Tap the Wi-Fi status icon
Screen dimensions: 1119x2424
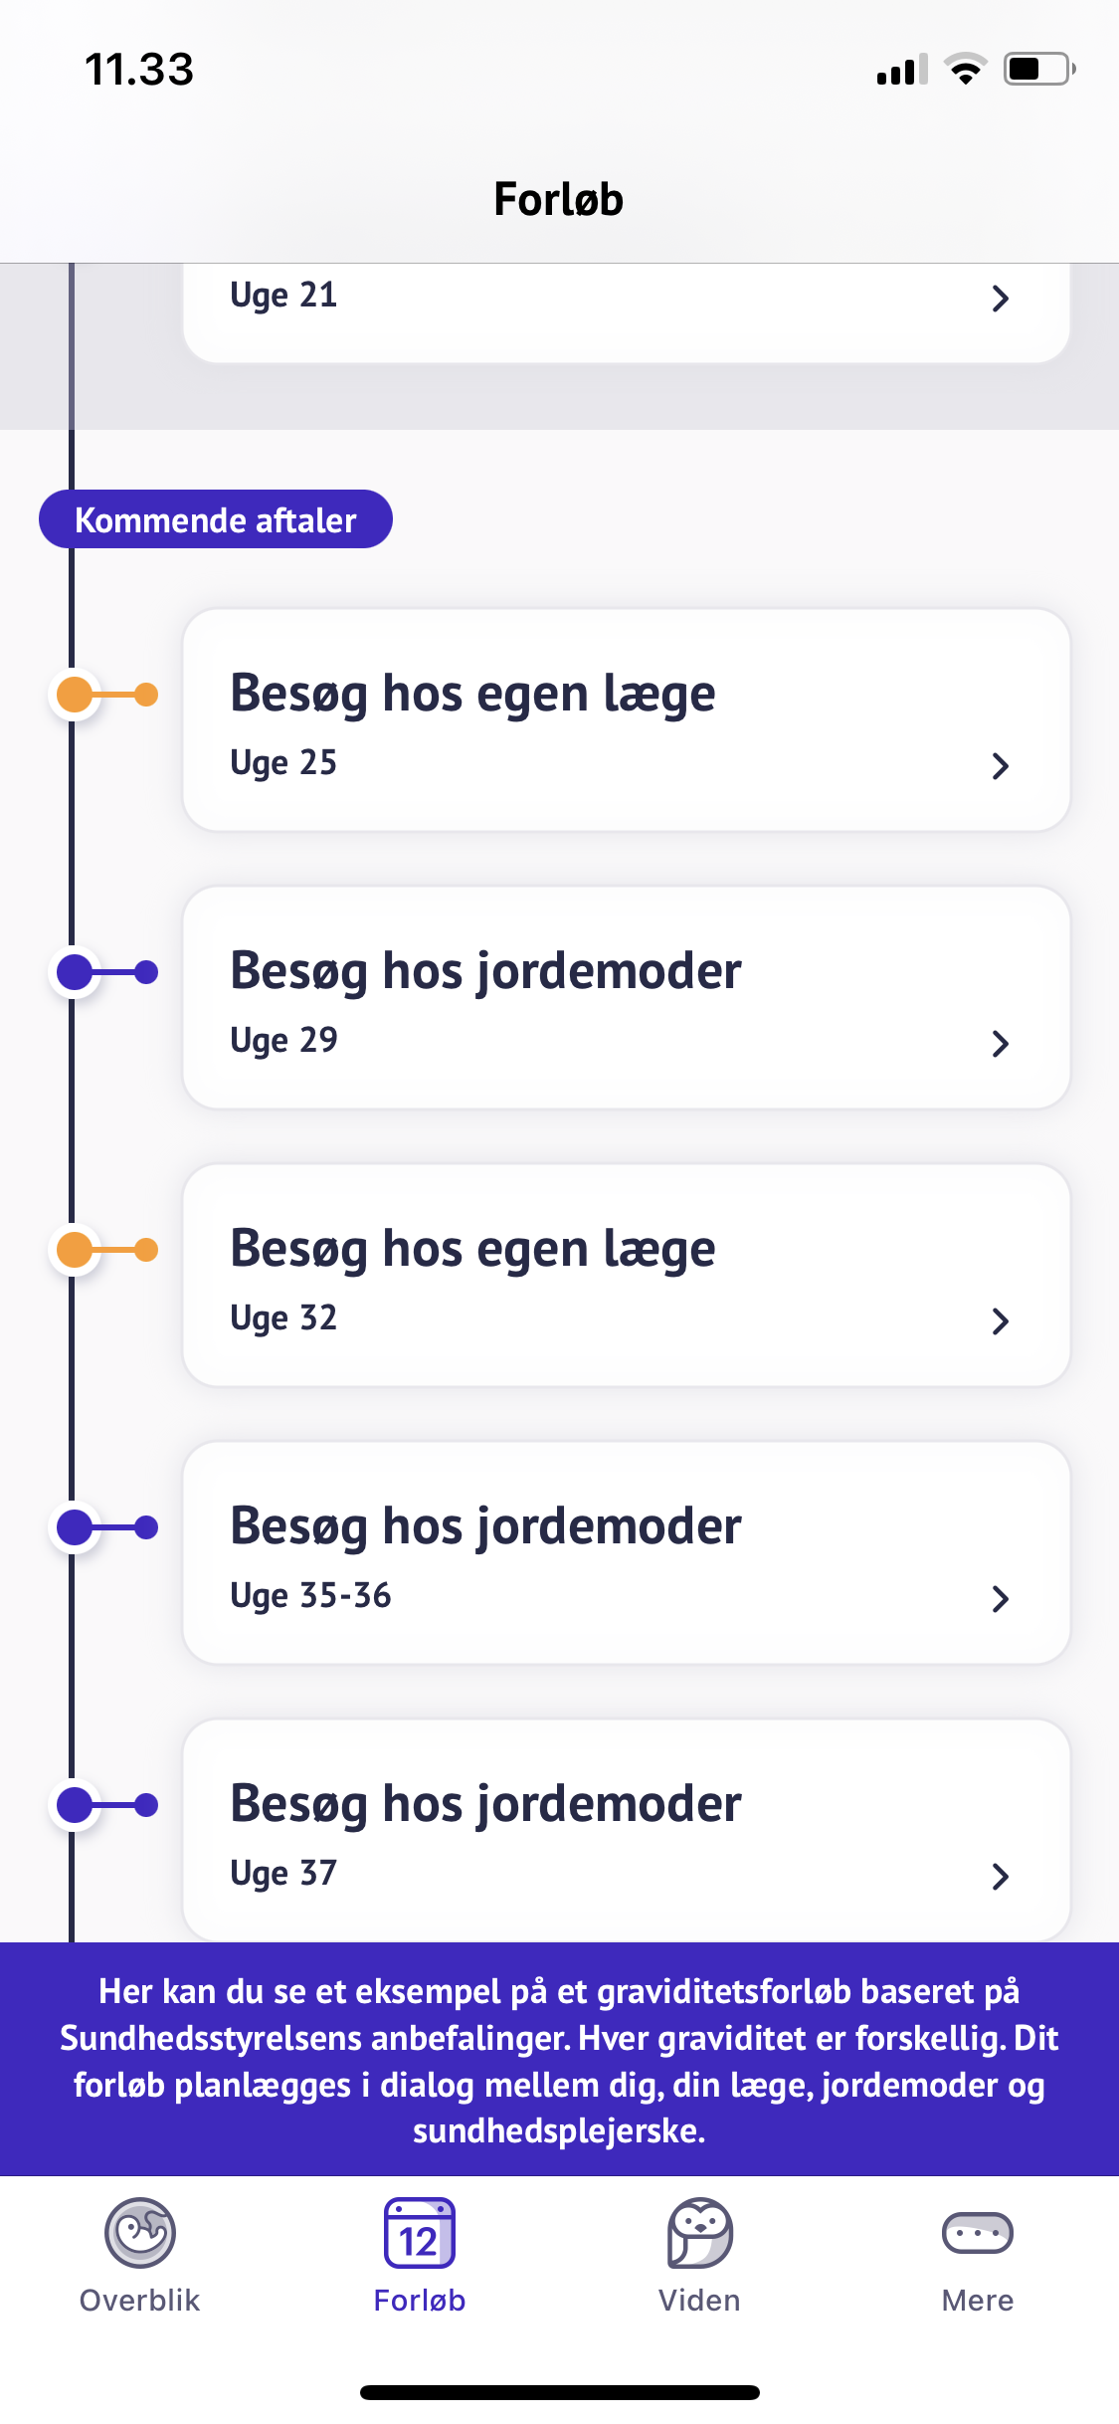tap(964, 70)
